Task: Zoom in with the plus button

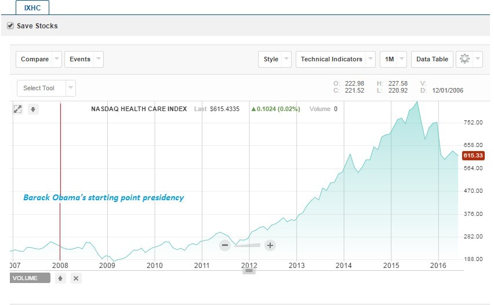Action: point(270,245)
